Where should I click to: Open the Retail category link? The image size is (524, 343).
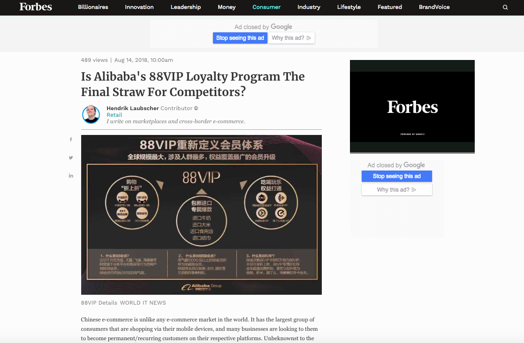point(114,115)
